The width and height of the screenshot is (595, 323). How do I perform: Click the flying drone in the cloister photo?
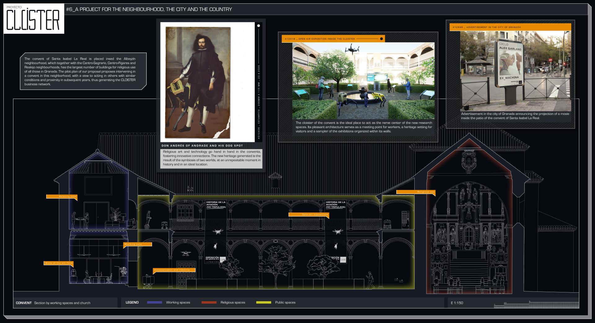(352, 49)
